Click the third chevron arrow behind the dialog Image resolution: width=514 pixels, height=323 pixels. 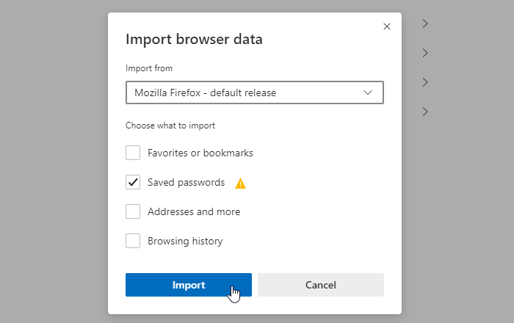click(425, 82)
